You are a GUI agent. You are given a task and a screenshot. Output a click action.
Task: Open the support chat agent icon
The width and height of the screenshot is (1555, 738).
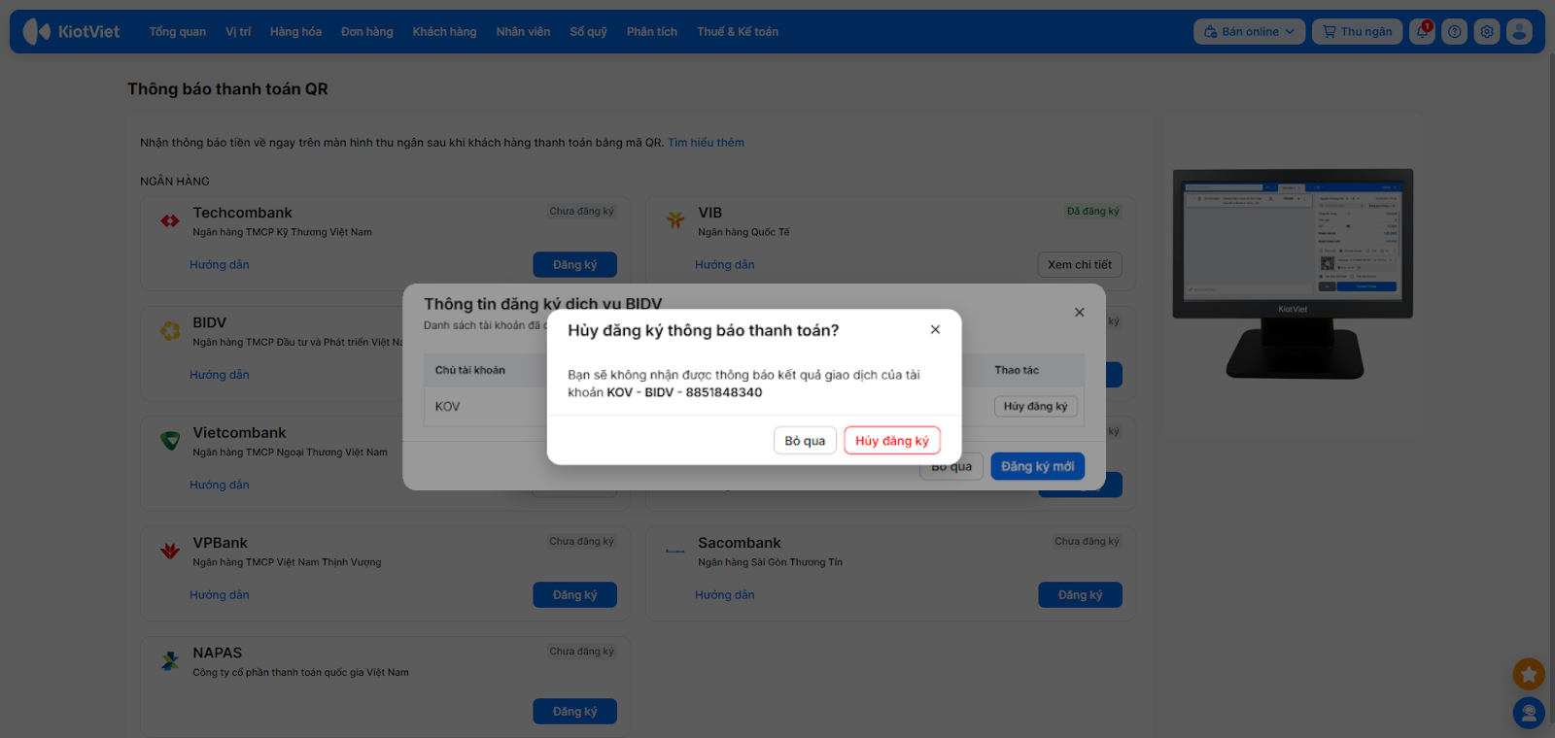(1529, 714)
